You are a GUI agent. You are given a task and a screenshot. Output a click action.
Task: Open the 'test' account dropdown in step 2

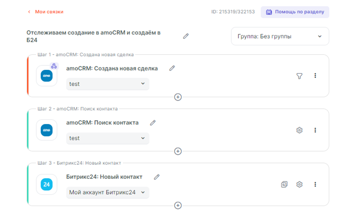(108, 138)
